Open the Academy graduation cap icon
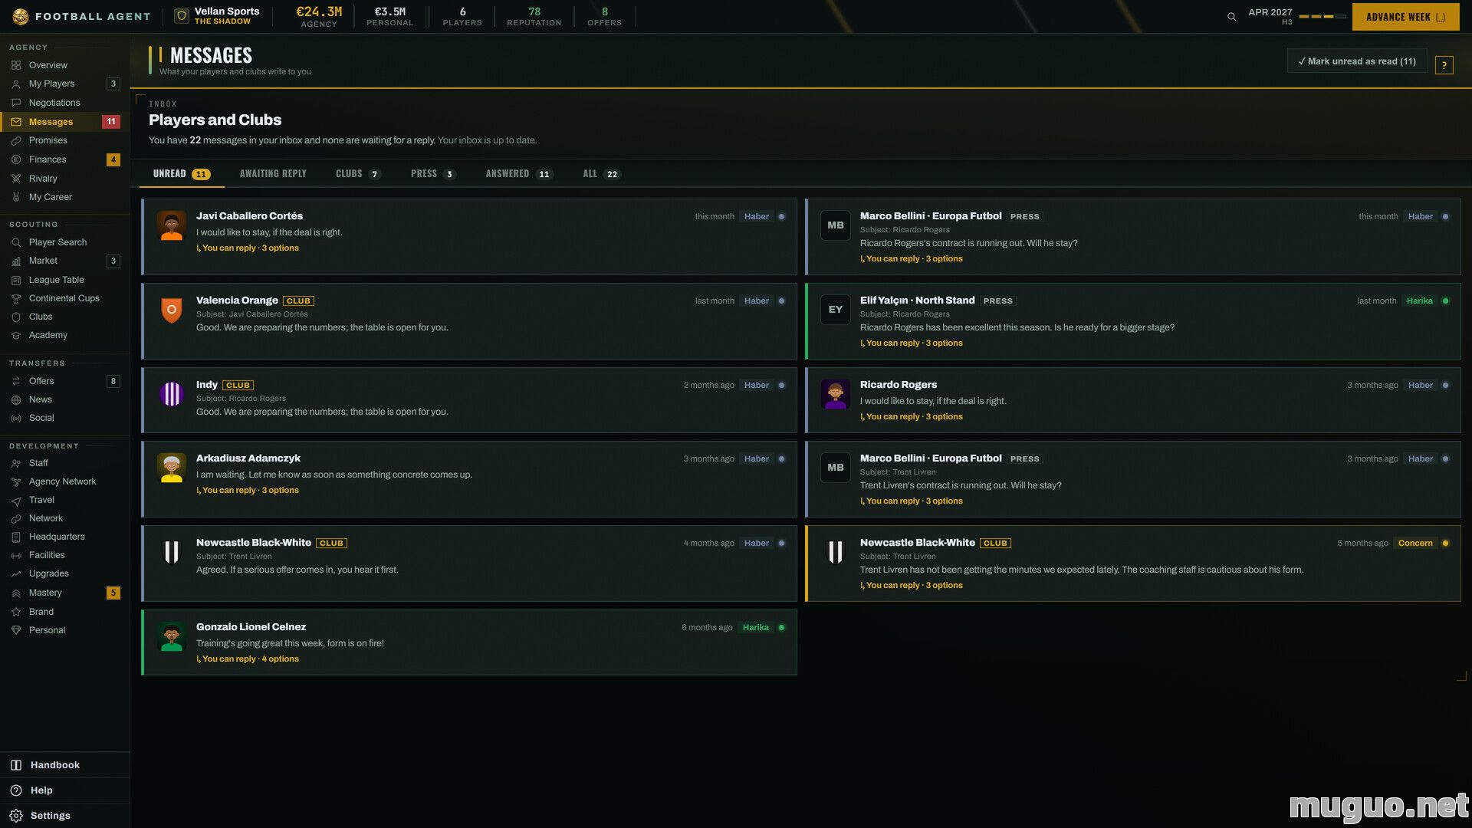This screenshot has height=828, width=1472. (16, 335)
